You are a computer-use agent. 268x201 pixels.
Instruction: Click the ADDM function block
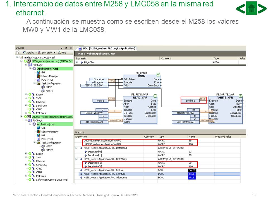pyautogui.click(x=141, y=81)
